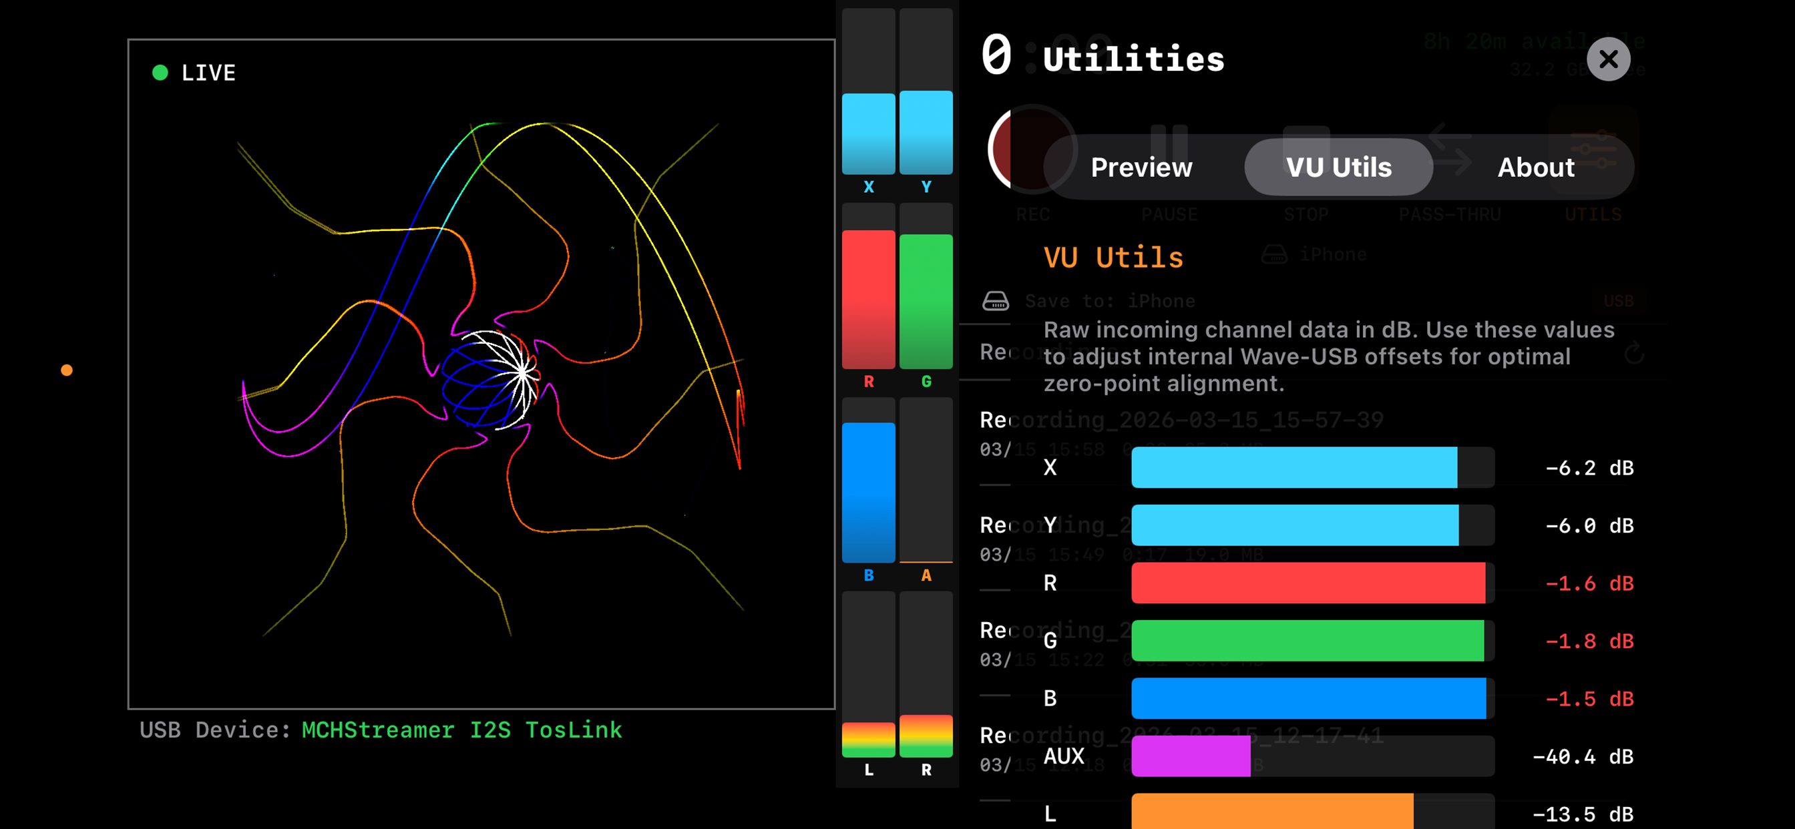Click the R audio meter beside L
This screenshot has width=1795, height=829.
[926, 674]
